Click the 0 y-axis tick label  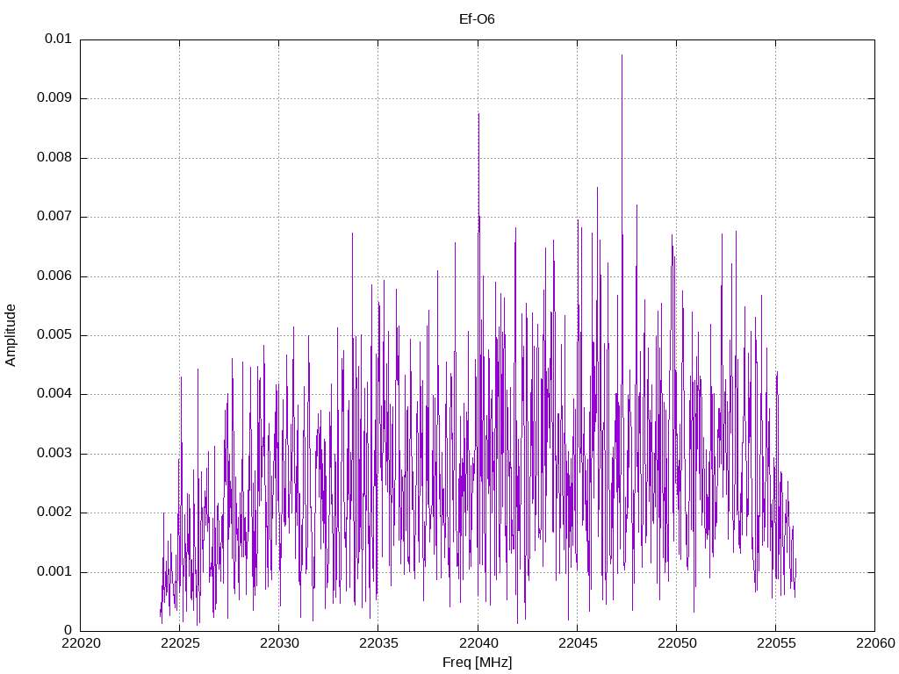68,631
